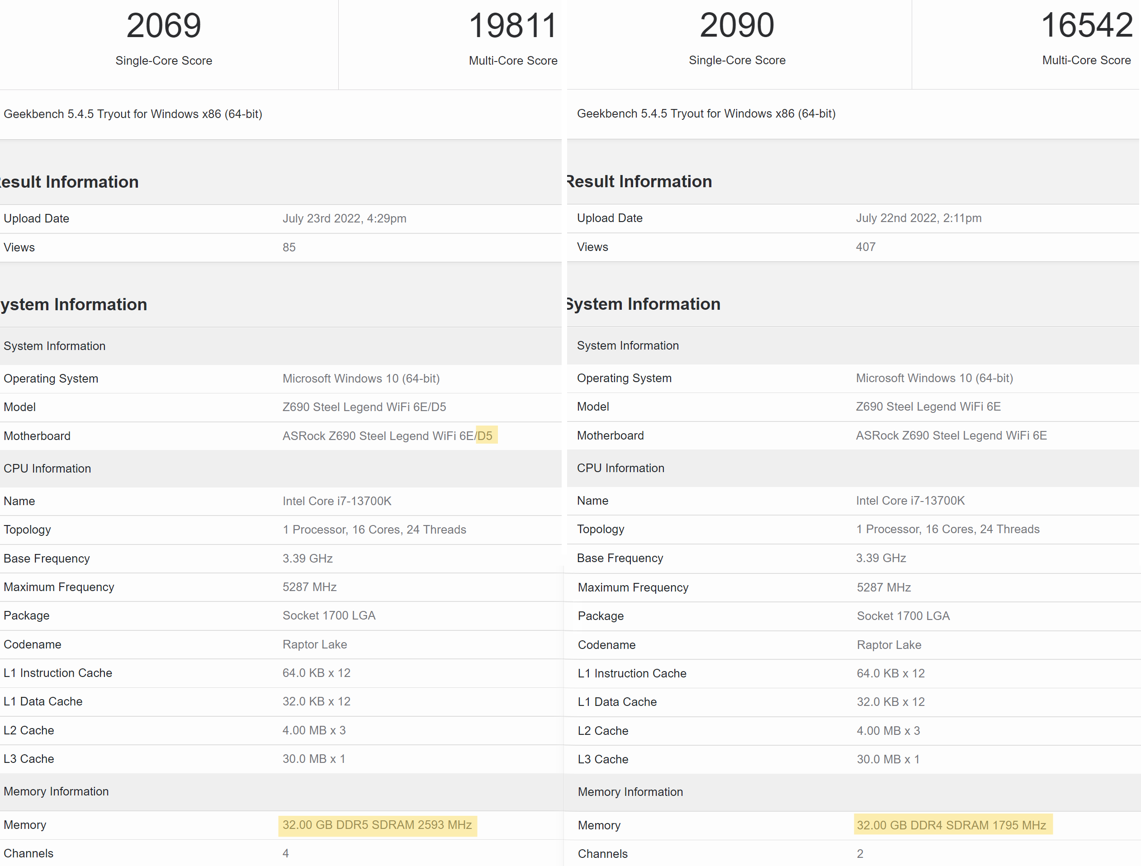Click the views count of 407
The height and width of the screenshot is (866, 1141).
click(x=865, y=247)
